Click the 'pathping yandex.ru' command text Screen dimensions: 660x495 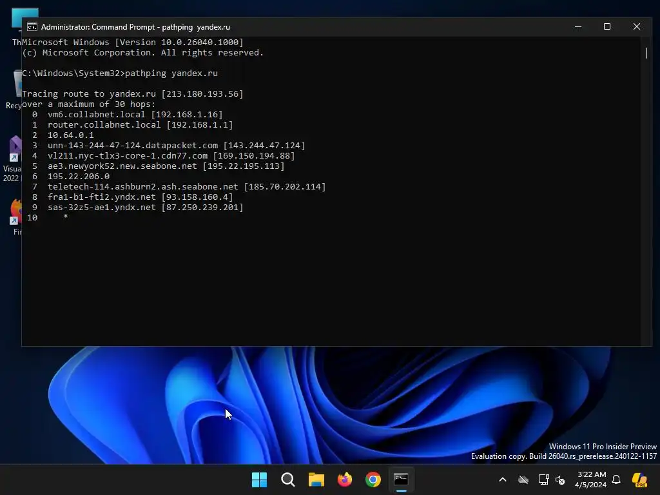171,73
